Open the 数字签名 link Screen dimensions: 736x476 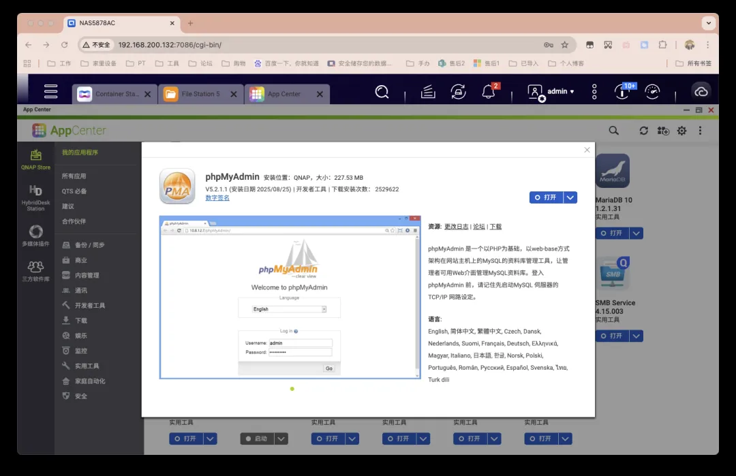[x=217, y=198]
